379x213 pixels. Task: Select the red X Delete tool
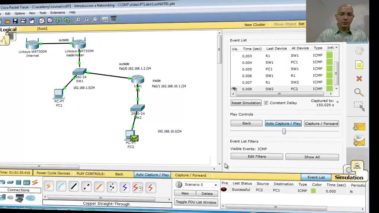click(x=359, y=79)
